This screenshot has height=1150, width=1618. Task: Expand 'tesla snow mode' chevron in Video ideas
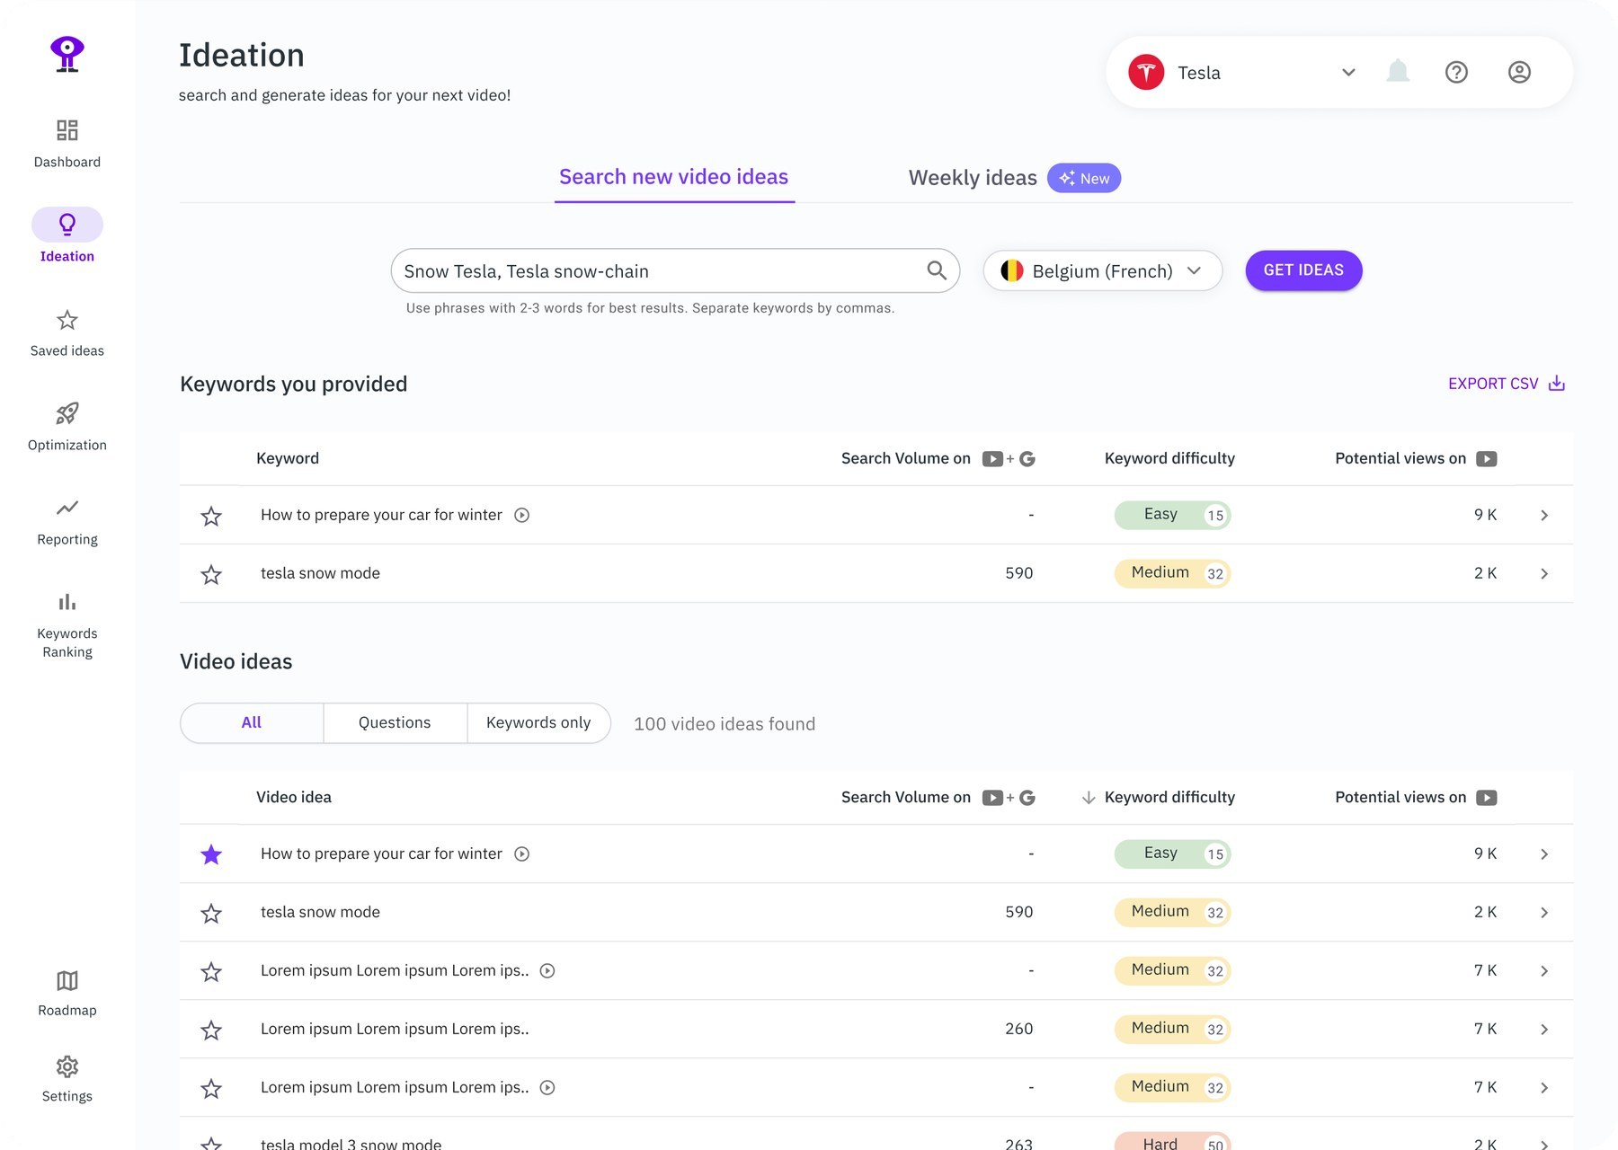point(1544,912)
